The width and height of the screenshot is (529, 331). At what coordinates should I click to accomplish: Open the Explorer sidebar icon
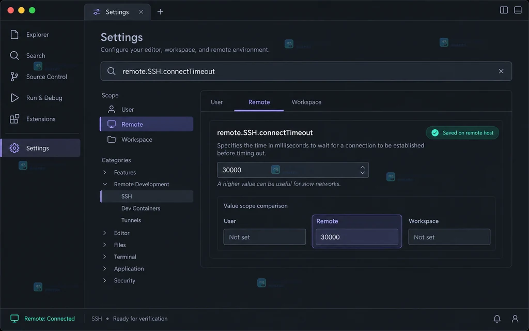tap(14, 35)
